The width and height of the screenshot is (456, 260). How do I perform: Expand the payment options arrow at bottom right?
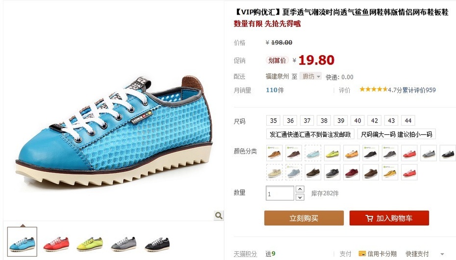coord(442,254)
